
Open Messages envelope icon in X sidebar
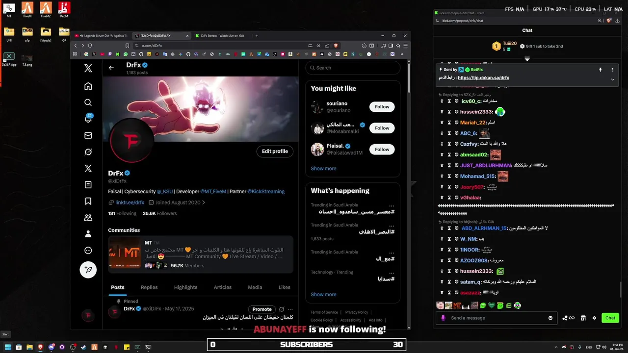pyautogui.click(x=88, y=135)
